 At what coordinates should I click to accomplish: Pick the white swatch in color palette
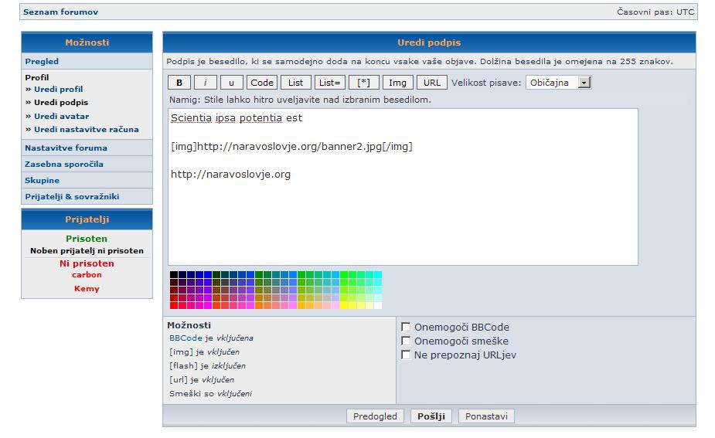(x=378, y=305)
